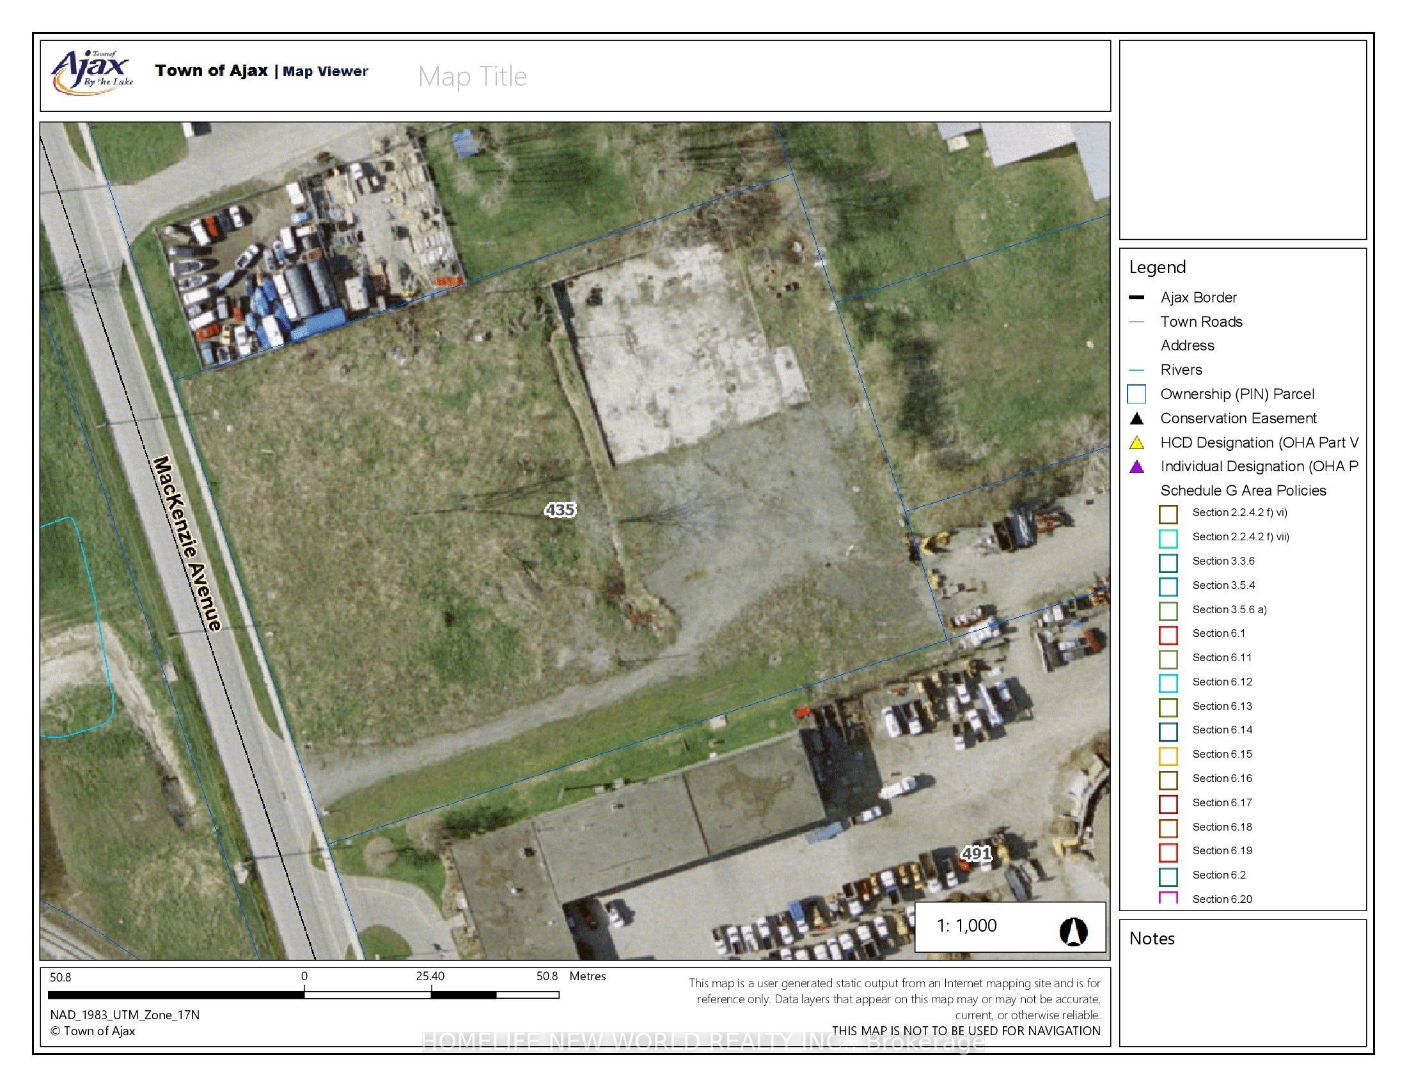Click the Section 6.19 swatch box
Screen dimensions: 1407x1087
pyautogui.click(x=1168, y=852)
